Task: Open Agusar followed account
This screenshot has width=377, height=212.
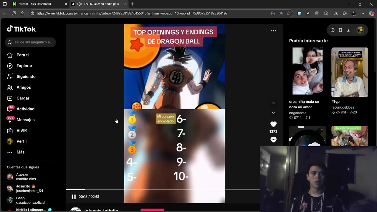Action: (x=26, y=177)
